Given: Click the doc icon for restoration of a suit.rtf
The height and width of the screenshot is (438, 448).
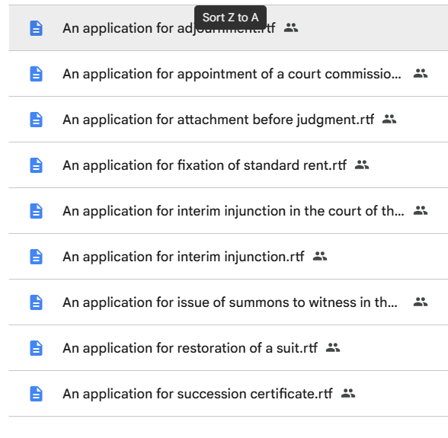Looking at the screenshot, I should (x=37, y=348).
